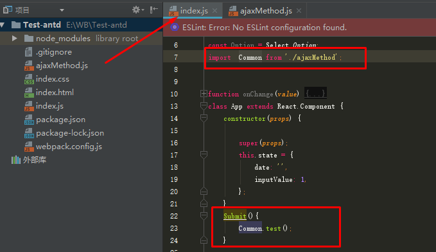
Task: Click 'onChange' function name
Action: coord(257,94)
